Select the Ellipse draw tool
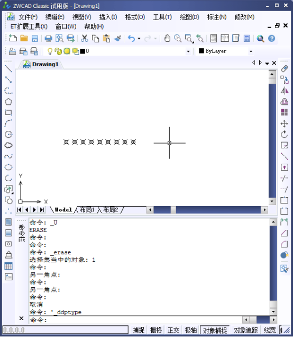The width and height of the screenshot is (293, 337). (x=8, y=167)
